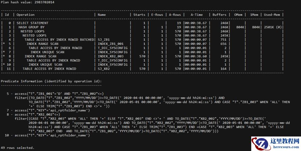This screenshot has height=151, width=301.
Task: Click the Starts column header
Action: (x=139, y=15)
